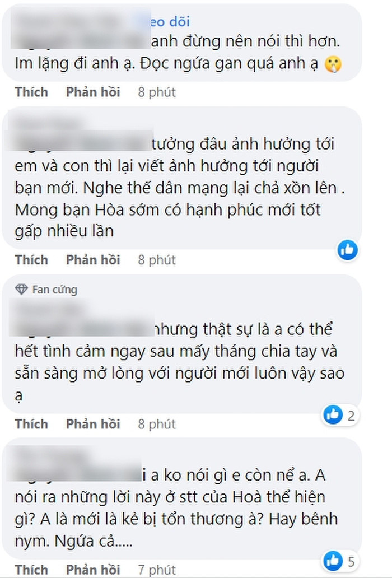Click the Fan cứng badge diamond icon
The image size is (392, 578).
click(x=22, y=289)
